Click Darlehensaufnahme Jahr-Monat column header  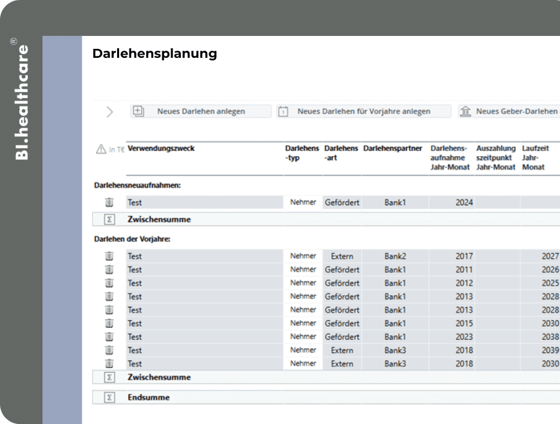pyautogui.click(x=450, y=157)
